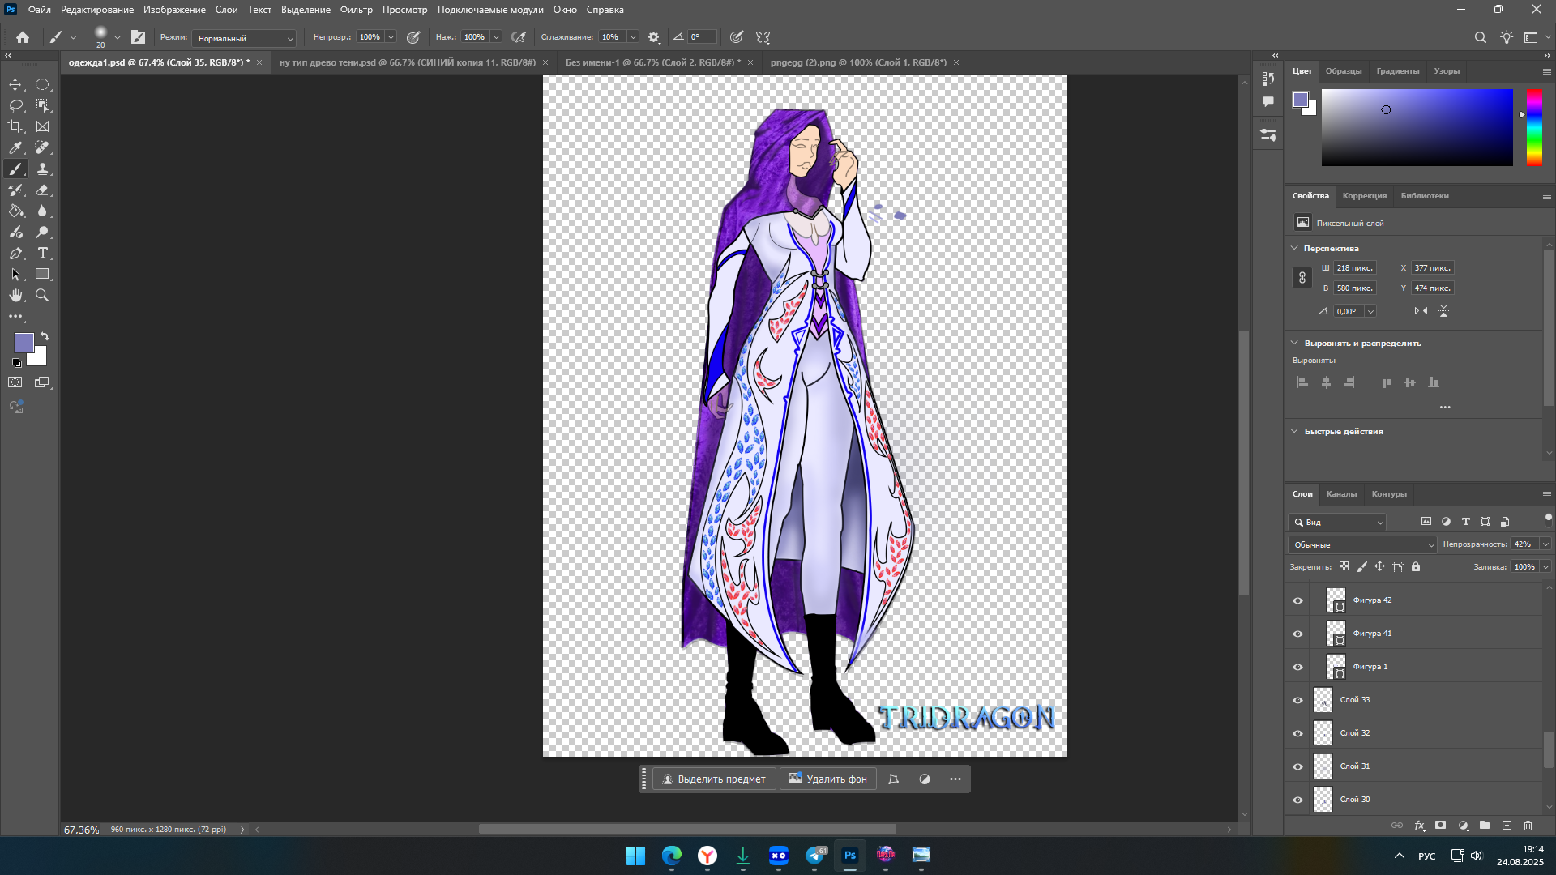
Task: Toggle visibility of Слой 30 layer
Action: click(1297, 800)
